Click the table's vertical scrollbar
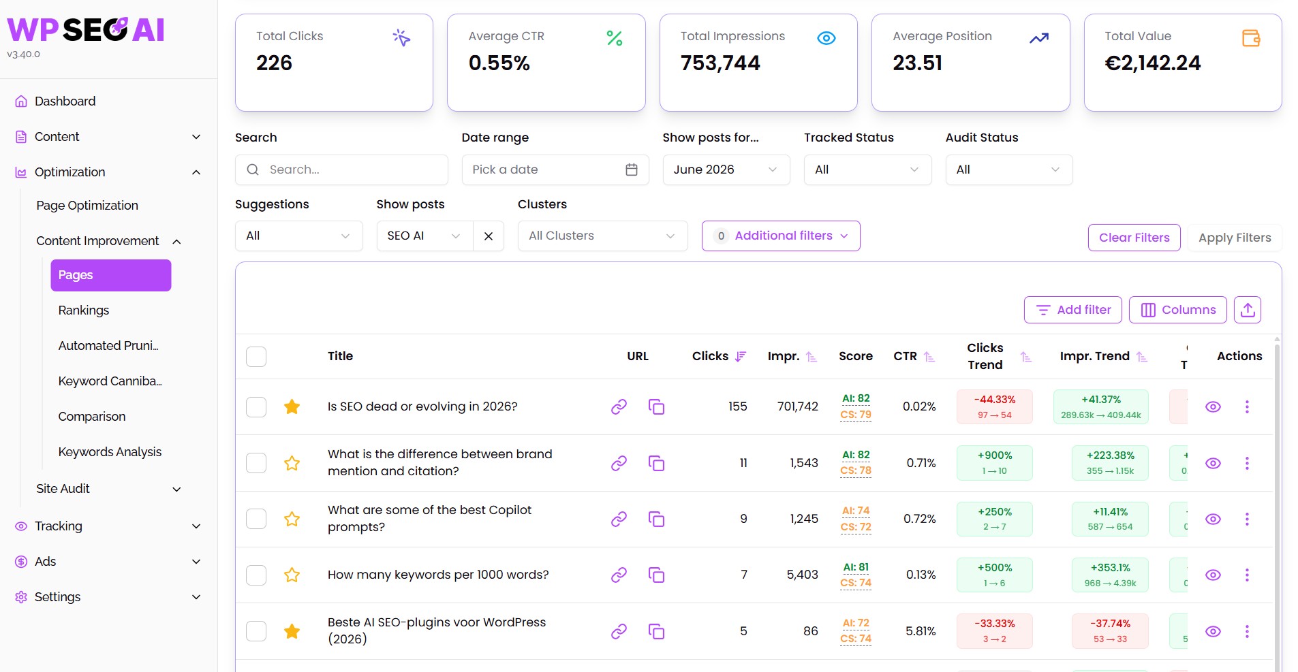Viewport: 1298px width, 672px height. (1277, 504)
